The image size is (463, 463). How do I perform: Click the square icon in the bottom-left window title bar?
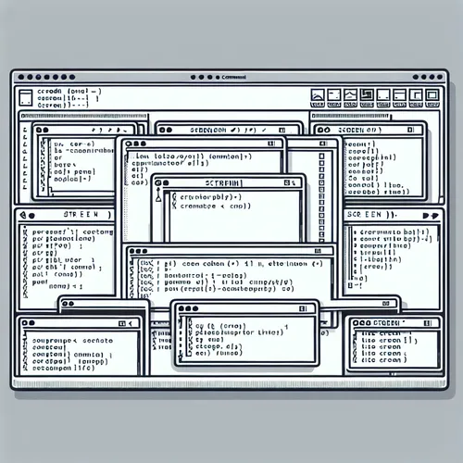click(122, 323)
